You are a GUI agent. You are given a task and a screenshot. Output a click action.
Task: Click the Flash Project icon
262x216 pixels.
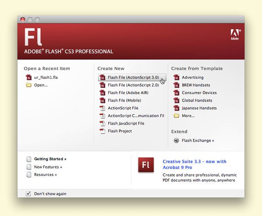click(103, 131)
